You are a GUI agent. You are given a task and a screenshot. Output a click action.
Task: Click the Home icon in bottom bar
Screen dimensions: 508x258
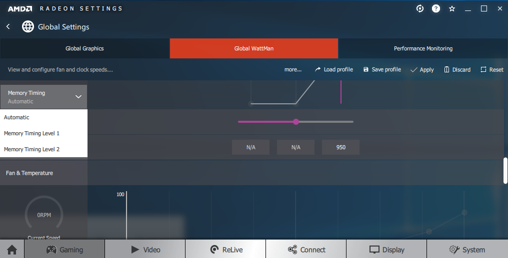pyautogui.click(x=12, y=250)
